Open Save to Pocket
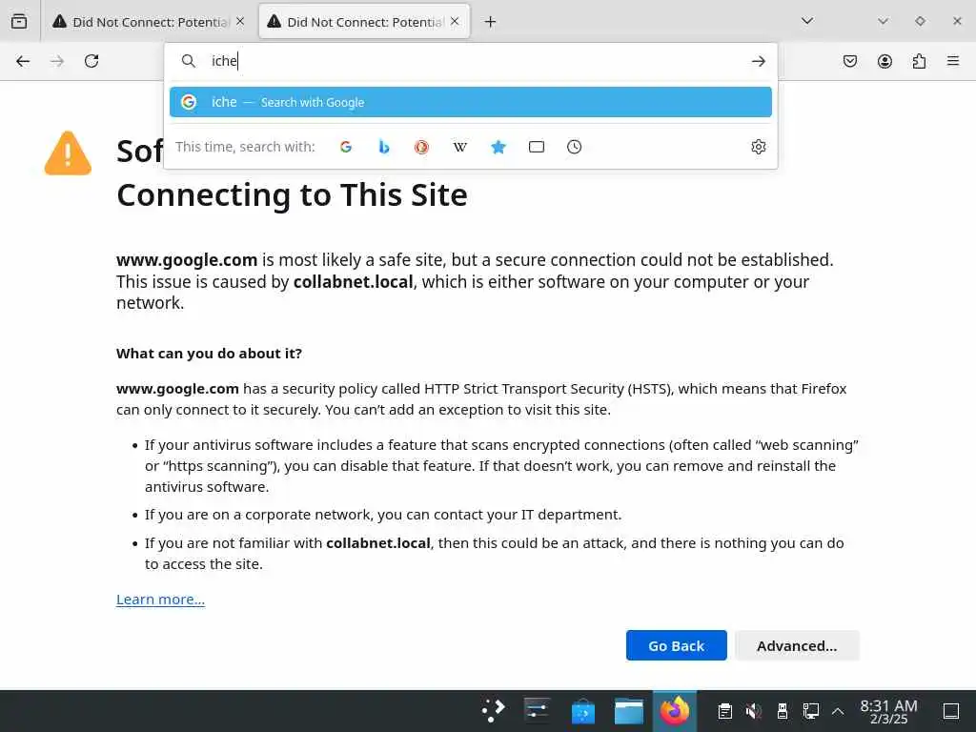Viewport: 976px width, 732px height. pos(849,61)
